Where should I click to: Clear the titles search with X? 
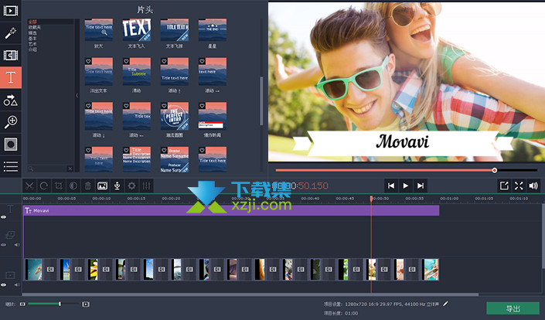pyautogui.click(x=70, y=169)
